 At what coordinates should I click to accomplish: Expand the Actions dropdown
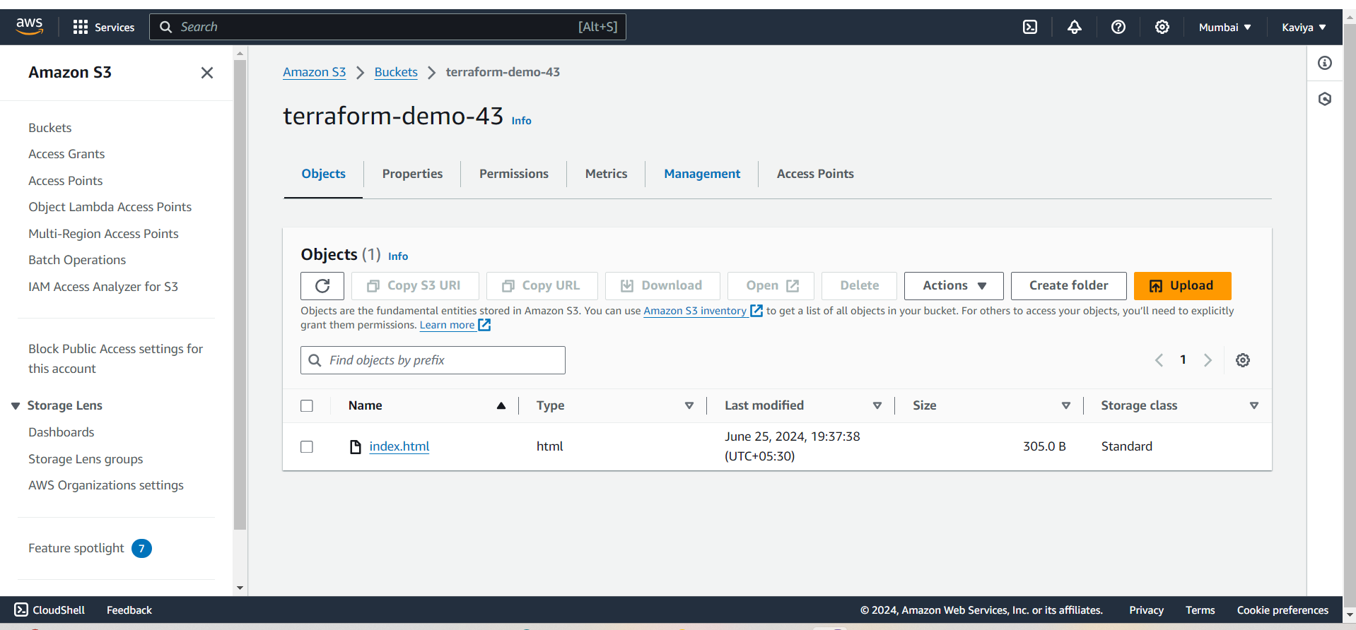(x=953, y=286)
